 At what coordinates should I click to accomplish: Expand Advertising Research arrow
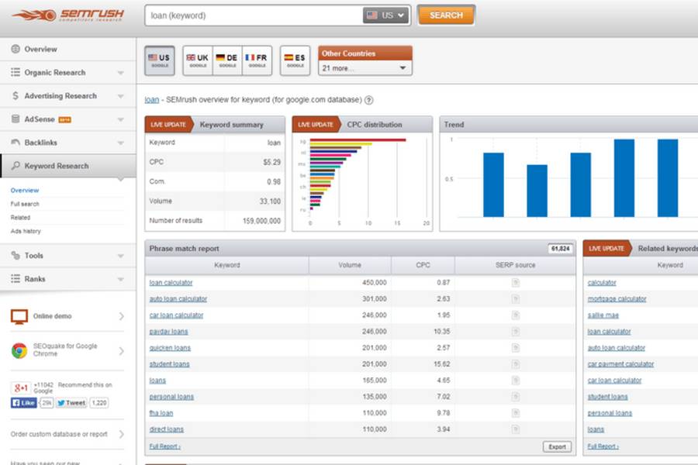[121, 96]
